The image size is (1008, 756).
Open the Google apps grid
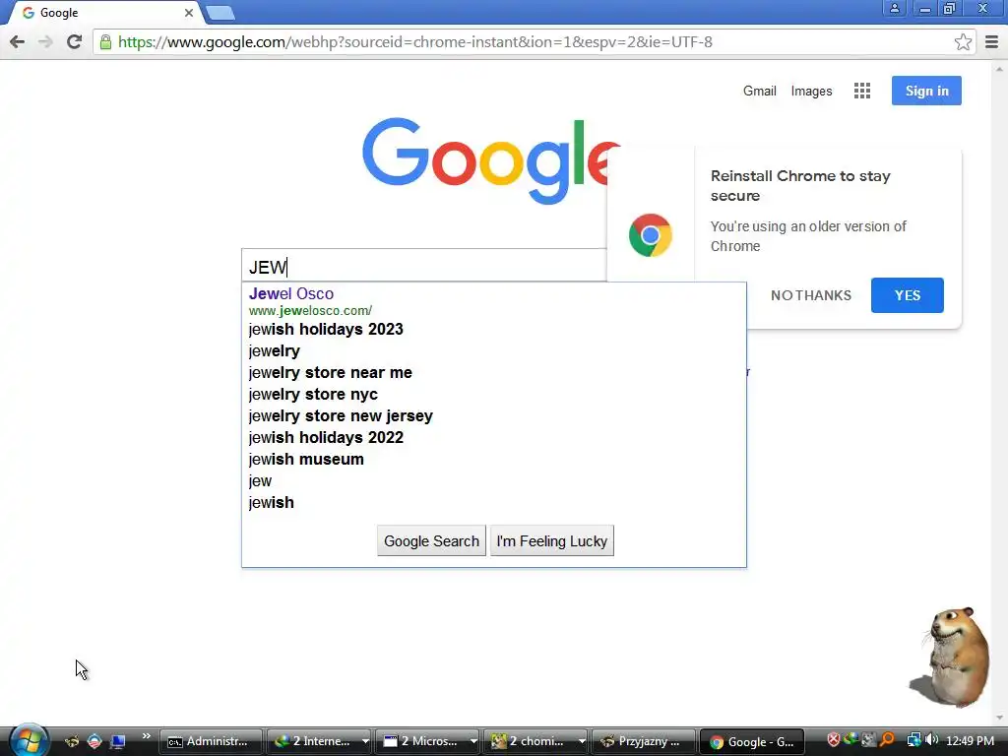pos(862,91)
